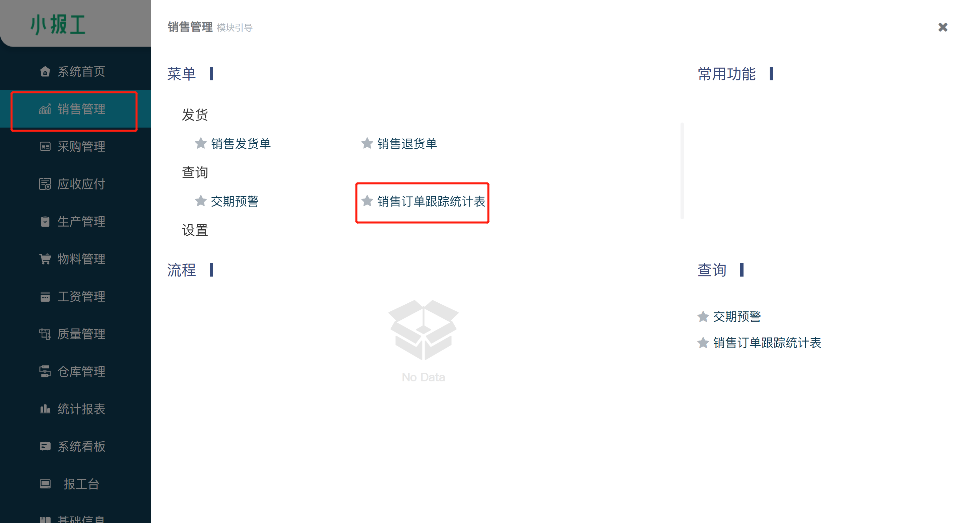Click the bar chart icon beside 统计报表
This screenshot has height=523, width=965.
tap(45, 408)
